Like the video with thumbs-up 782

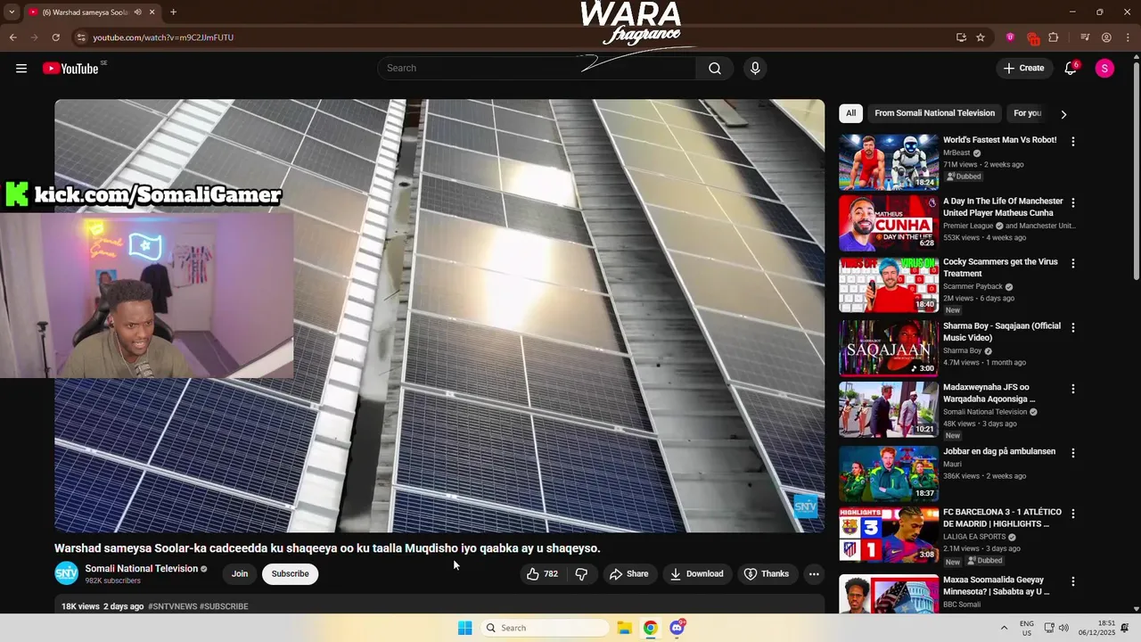[543, 573]
